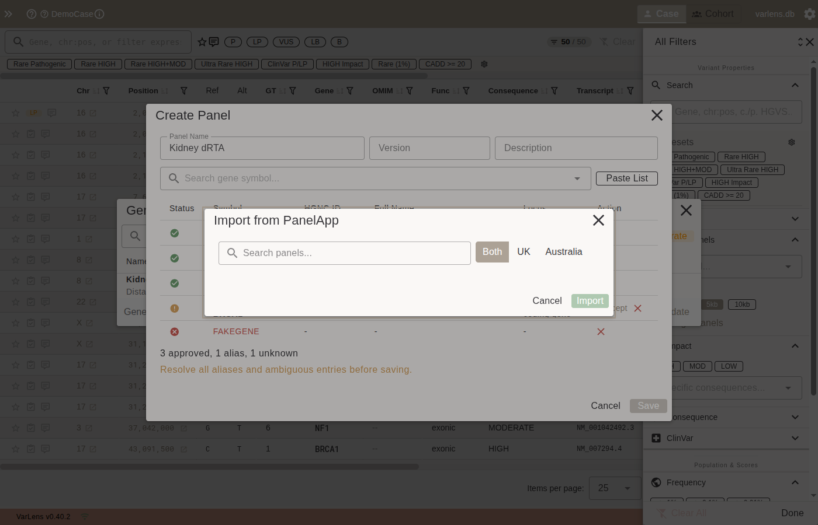
Task: Click the gear icon next to filter presets
Action: 792,142
